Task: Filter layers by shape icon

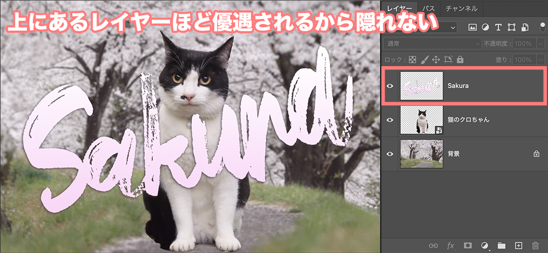Action: click(x=511, y=27)
